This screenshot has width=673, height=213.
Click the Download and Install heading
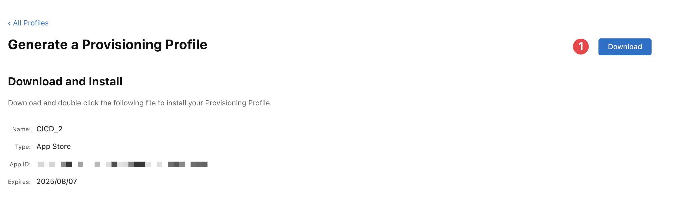pyautogui.click(x=65, y=81)
